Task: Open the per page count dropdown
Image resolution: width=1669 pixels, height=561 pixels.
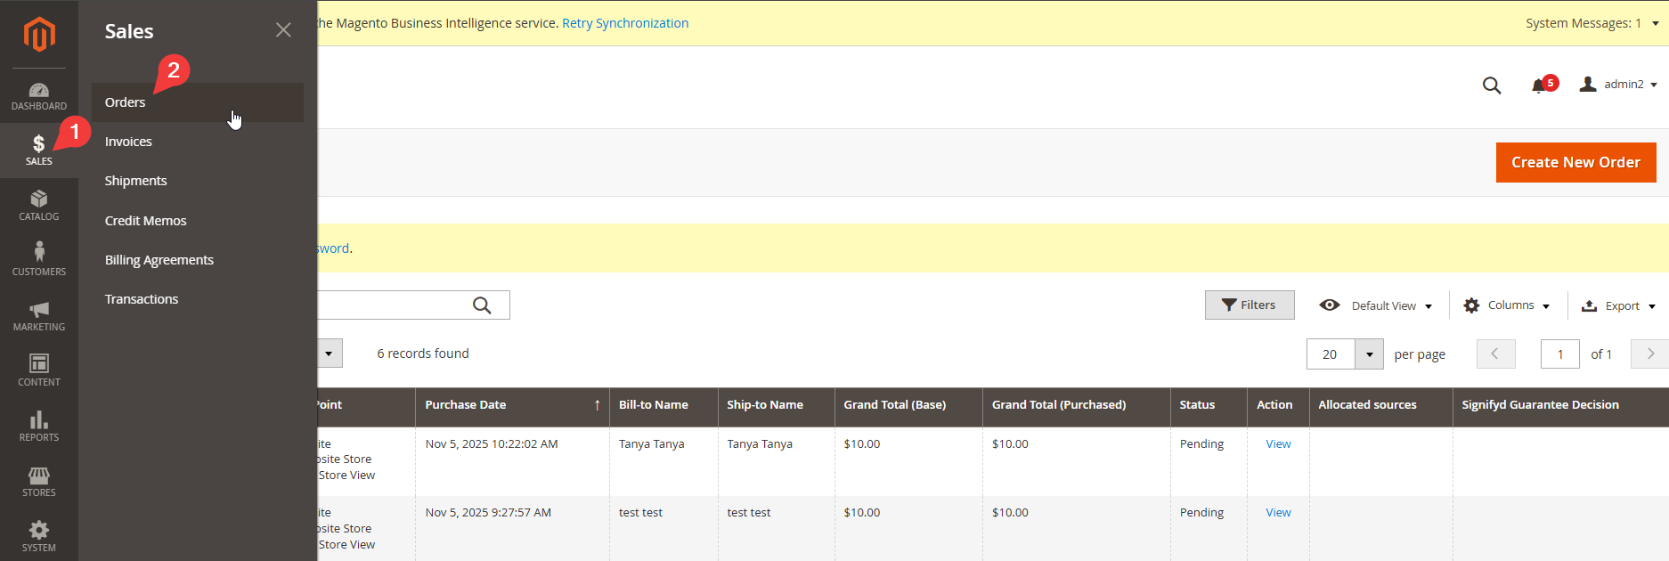Action: coord(1369,354)
